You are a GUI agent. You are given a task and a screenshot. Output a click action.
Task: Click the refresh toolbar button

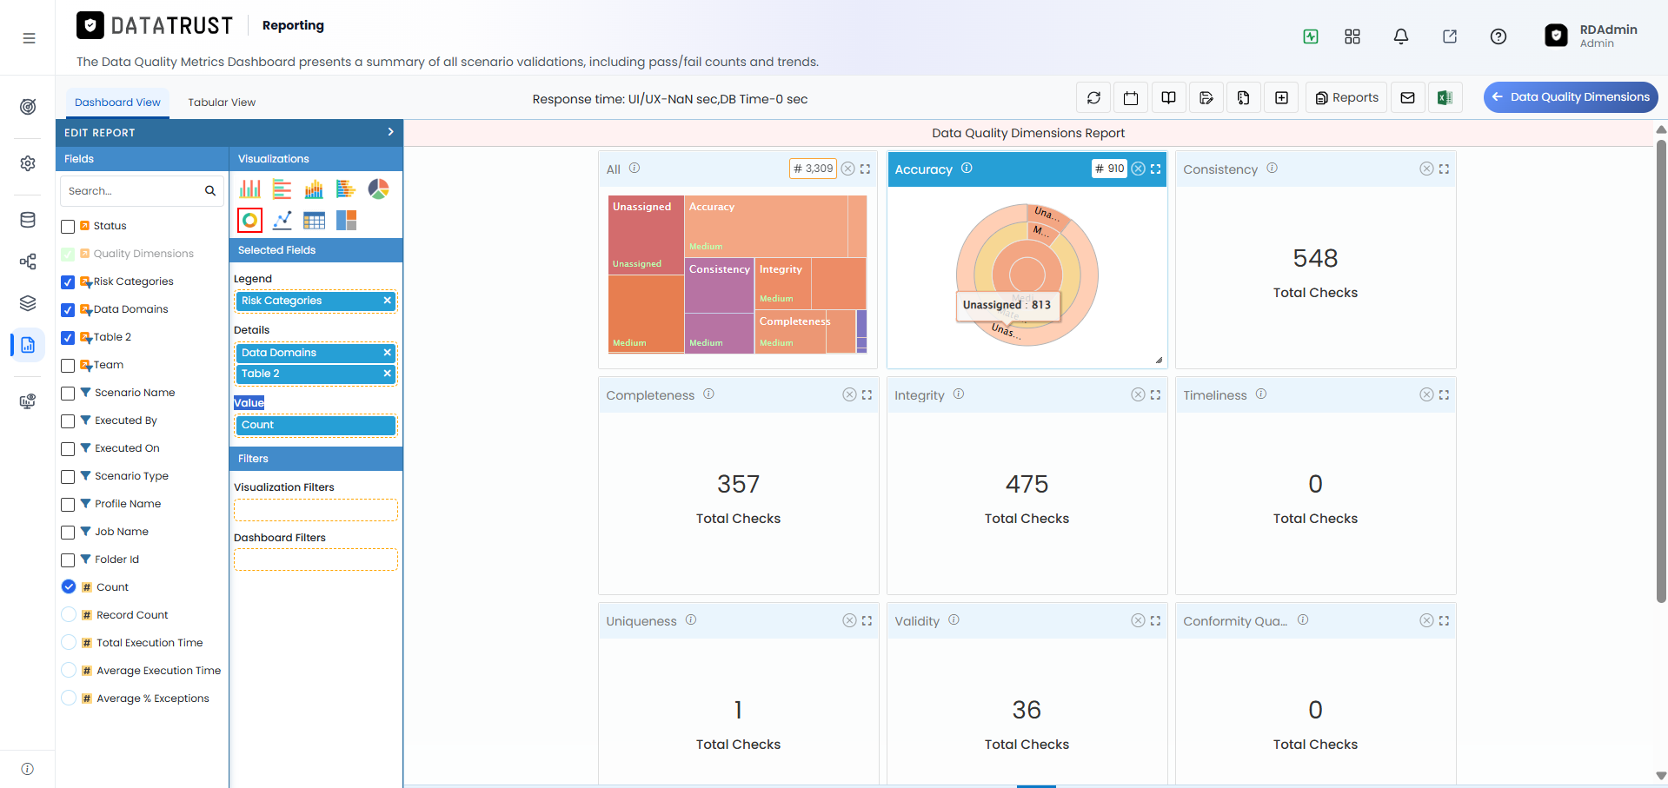1093,97
